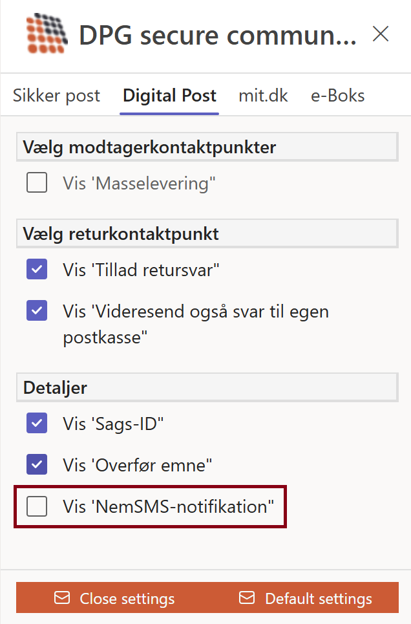Click the 'DPG secure commun...' panel title
Viewport: 411px width, 624px height.
217,36
